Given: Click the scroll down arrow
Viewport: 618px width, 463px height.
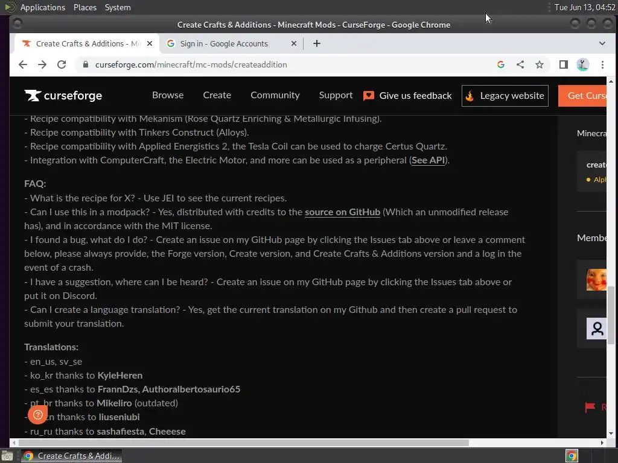Looking at the screenshot, I should [611, 433].
